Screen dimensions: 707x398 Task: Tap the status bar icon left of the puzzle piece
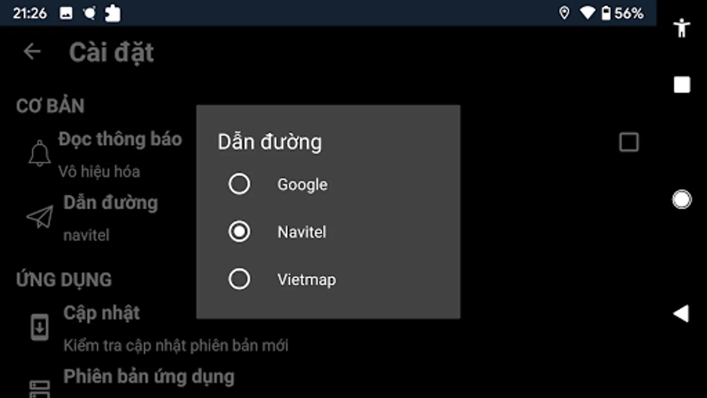pos(90,13)
